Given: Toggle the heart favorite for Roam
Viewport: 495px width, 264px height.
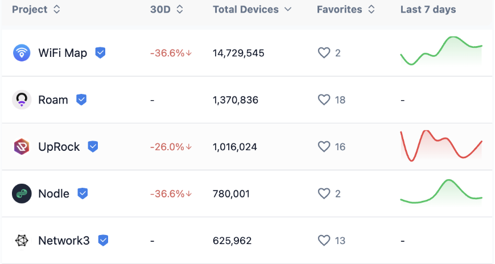Looking at the screenshot, I should coord(324,100).
